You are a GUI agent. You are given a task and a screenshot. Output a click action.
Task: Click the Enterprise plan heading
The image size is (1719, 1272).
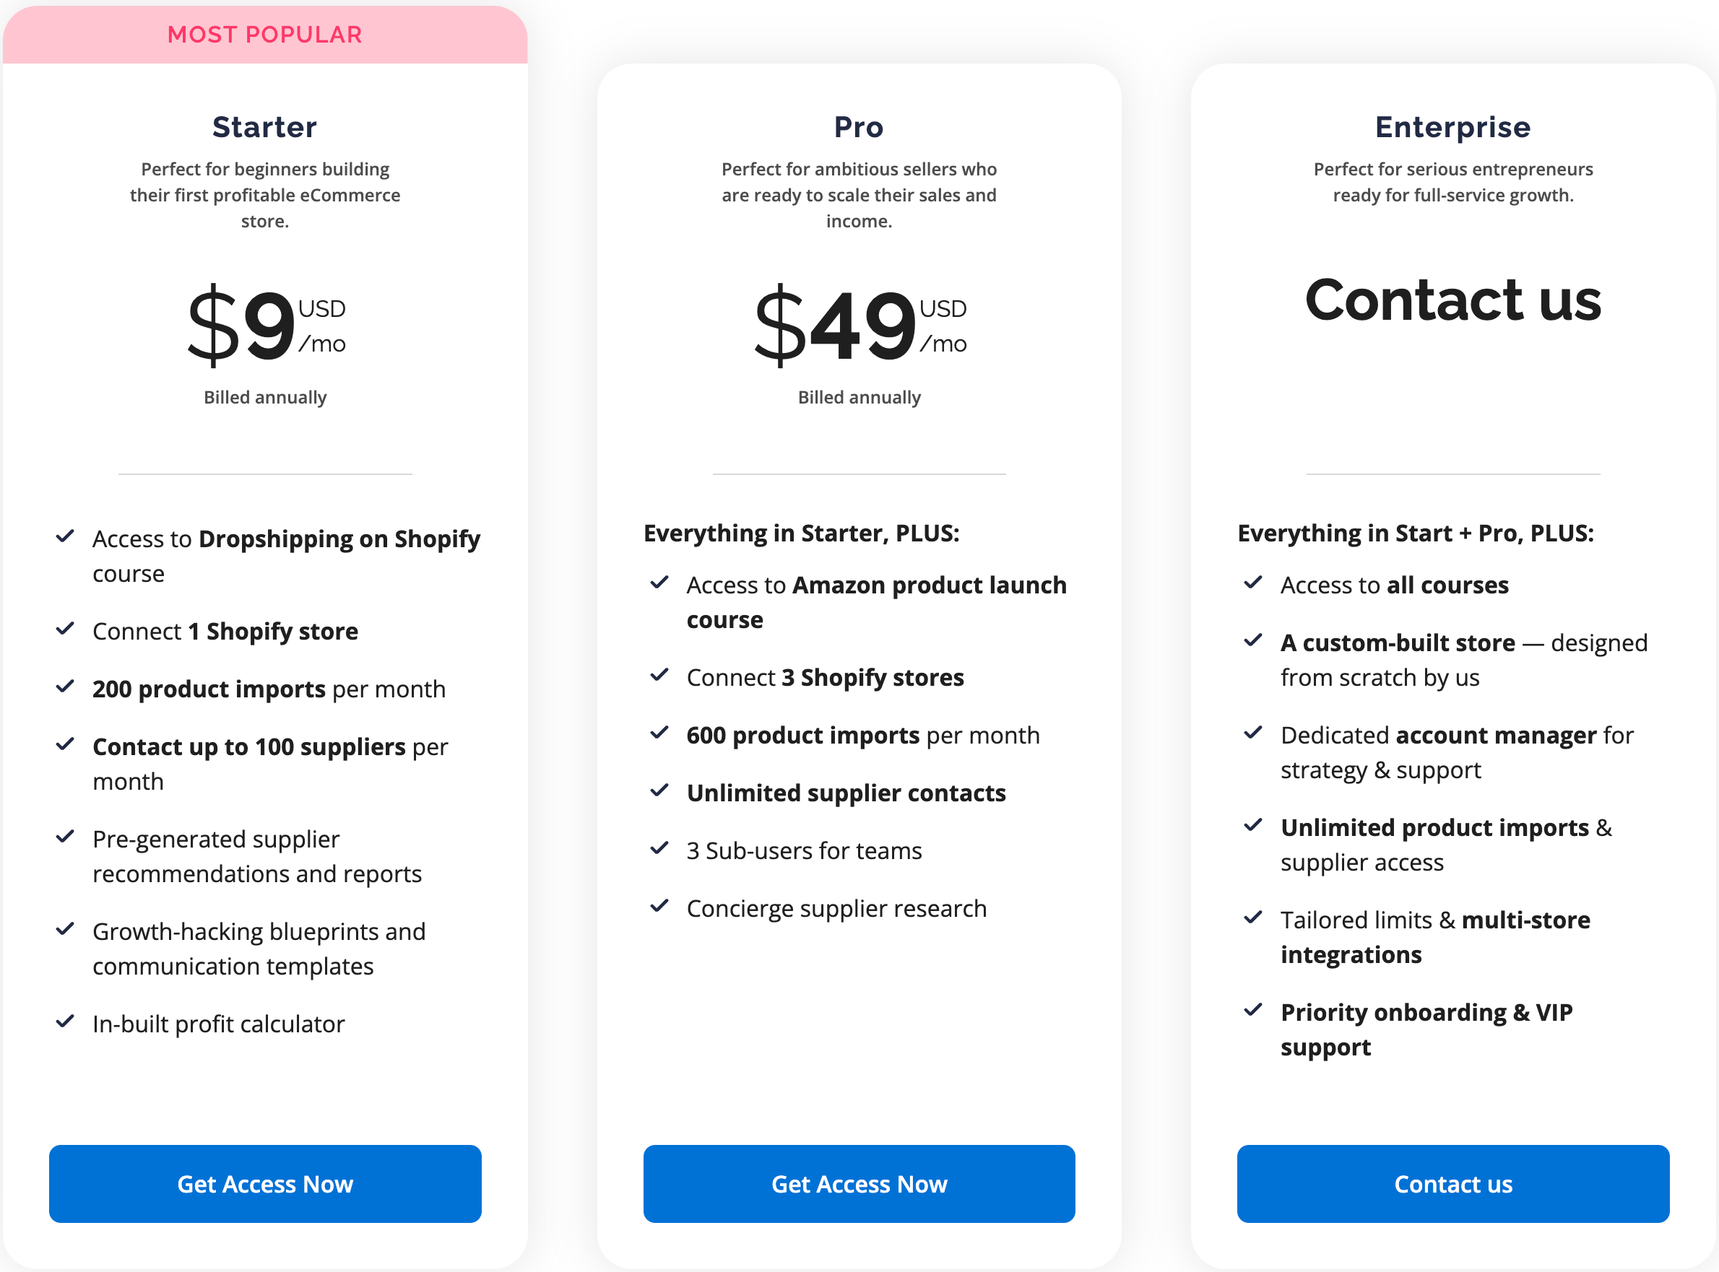pos(1453,127)
